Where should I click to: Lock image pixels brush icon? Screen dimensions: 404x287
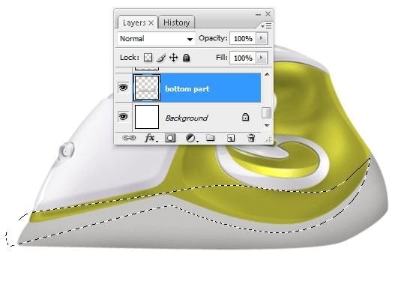(x=161, y=58)
